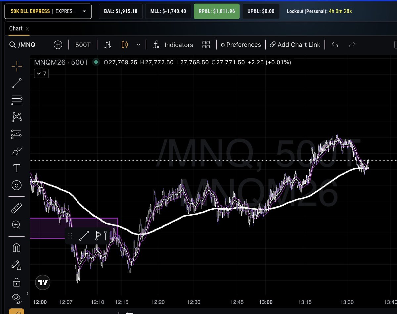397x314 pixels.
Task: Activate the zoom in tool
Action: point(16,225)
